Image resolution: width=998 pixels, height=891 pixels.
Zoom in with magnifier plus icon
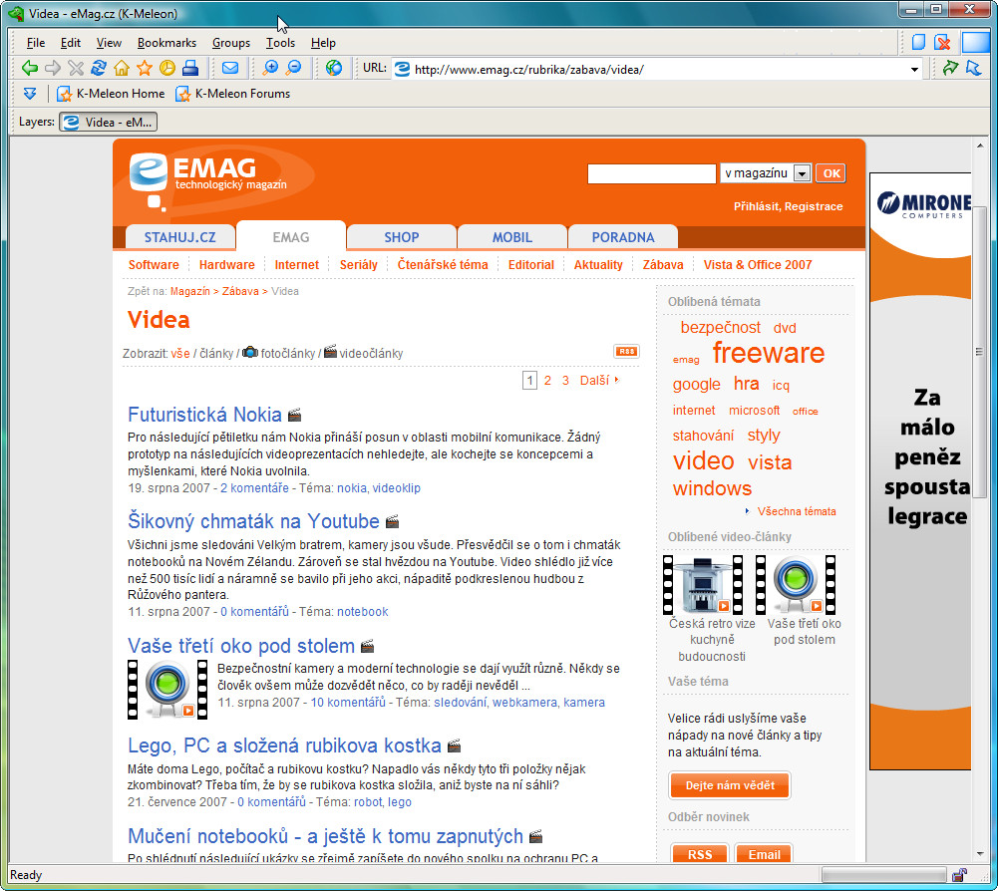click(x=270, y=68)
